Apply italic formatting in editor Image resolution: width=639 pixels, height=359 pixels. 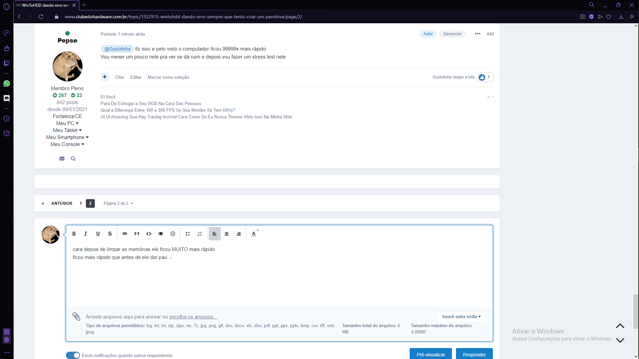(86, 234)
